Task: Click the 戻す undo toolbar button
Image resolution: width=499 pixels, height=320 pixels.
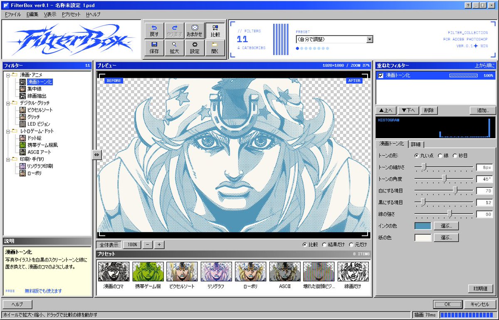Action: coord(154,31)
